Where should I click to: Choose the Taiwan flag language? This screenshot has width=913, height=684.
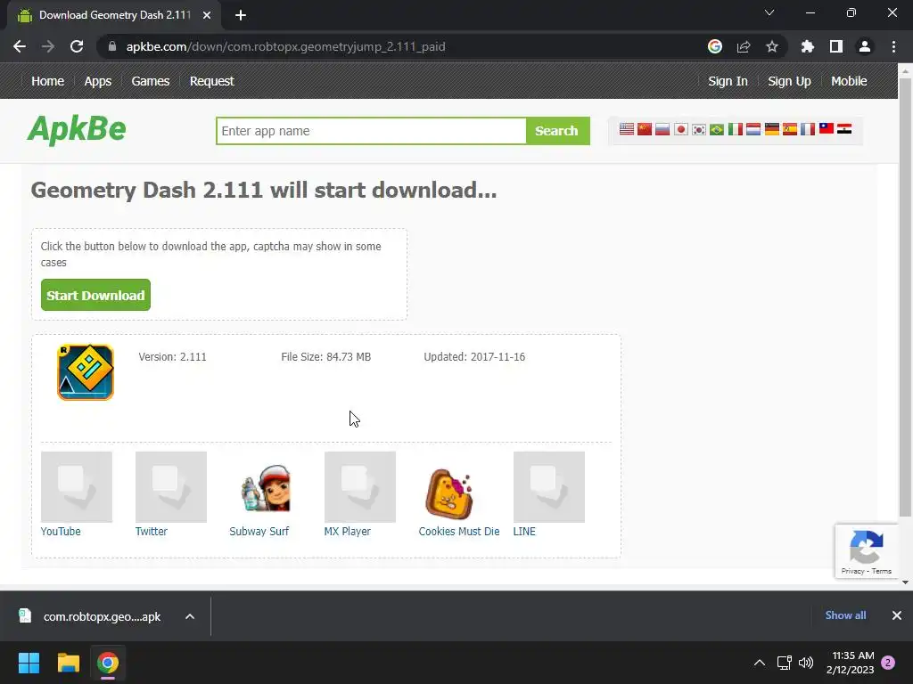(827, 129)
